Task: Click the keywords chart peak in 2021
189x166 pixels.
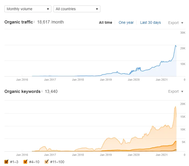Action: [x=175, y=106]
